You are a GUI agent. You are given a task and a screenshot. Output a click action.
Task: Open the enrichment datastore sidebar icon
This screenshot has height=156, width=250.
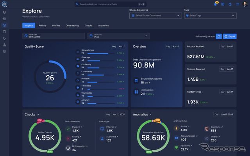[x=4, y=19]
